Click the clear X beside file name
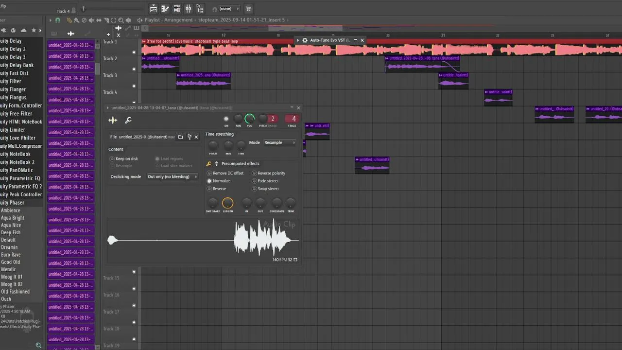The image size is (622, 350). [196, 137]
